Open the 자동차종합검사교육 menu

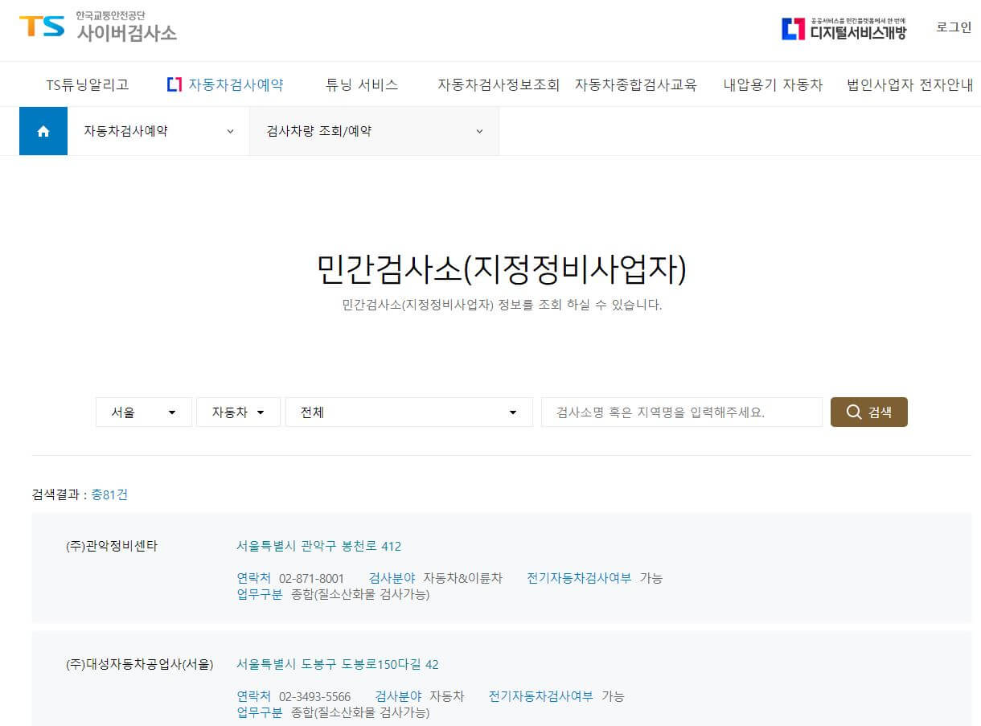coord(634,83)
